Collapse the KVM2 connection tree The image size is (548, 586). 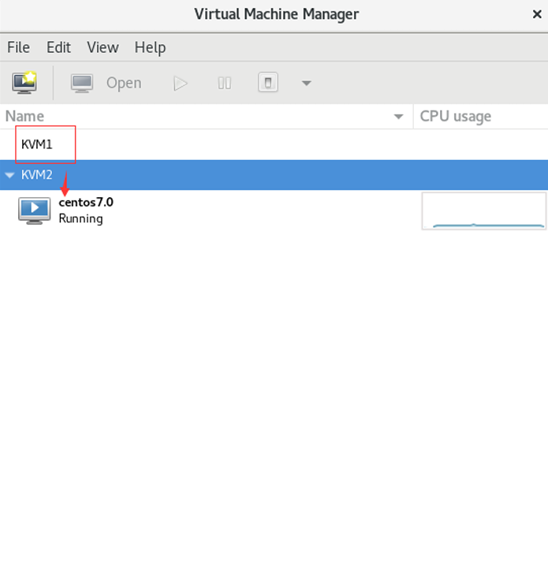pyautogui.click(x=9, y=175)
